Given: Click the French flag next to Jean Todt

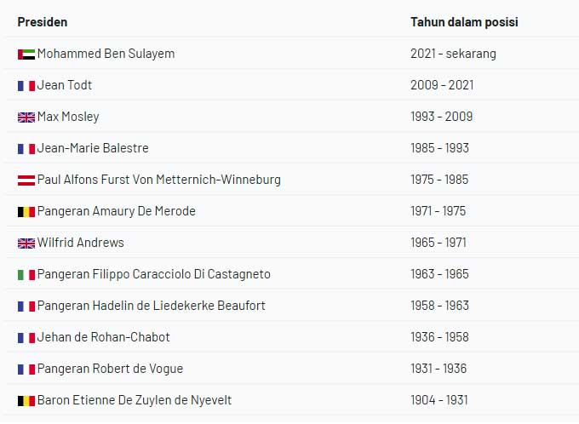Looking at the screenshot, I should tap(26, 86).
